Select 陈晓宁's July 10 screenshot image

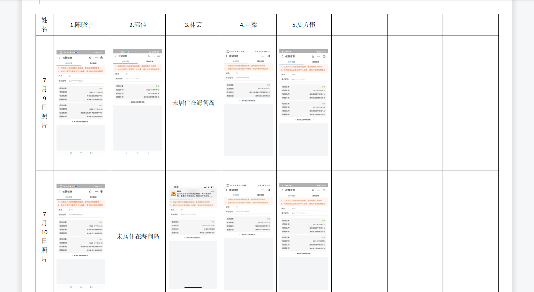tap(81, 236)
